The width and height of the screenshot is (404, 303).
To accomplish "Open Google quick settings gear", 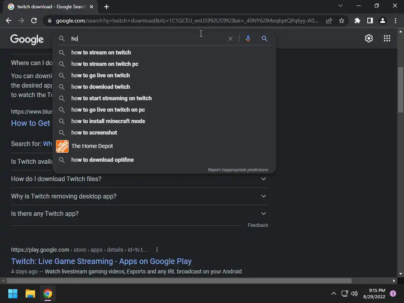I will [x=369, y=38].
